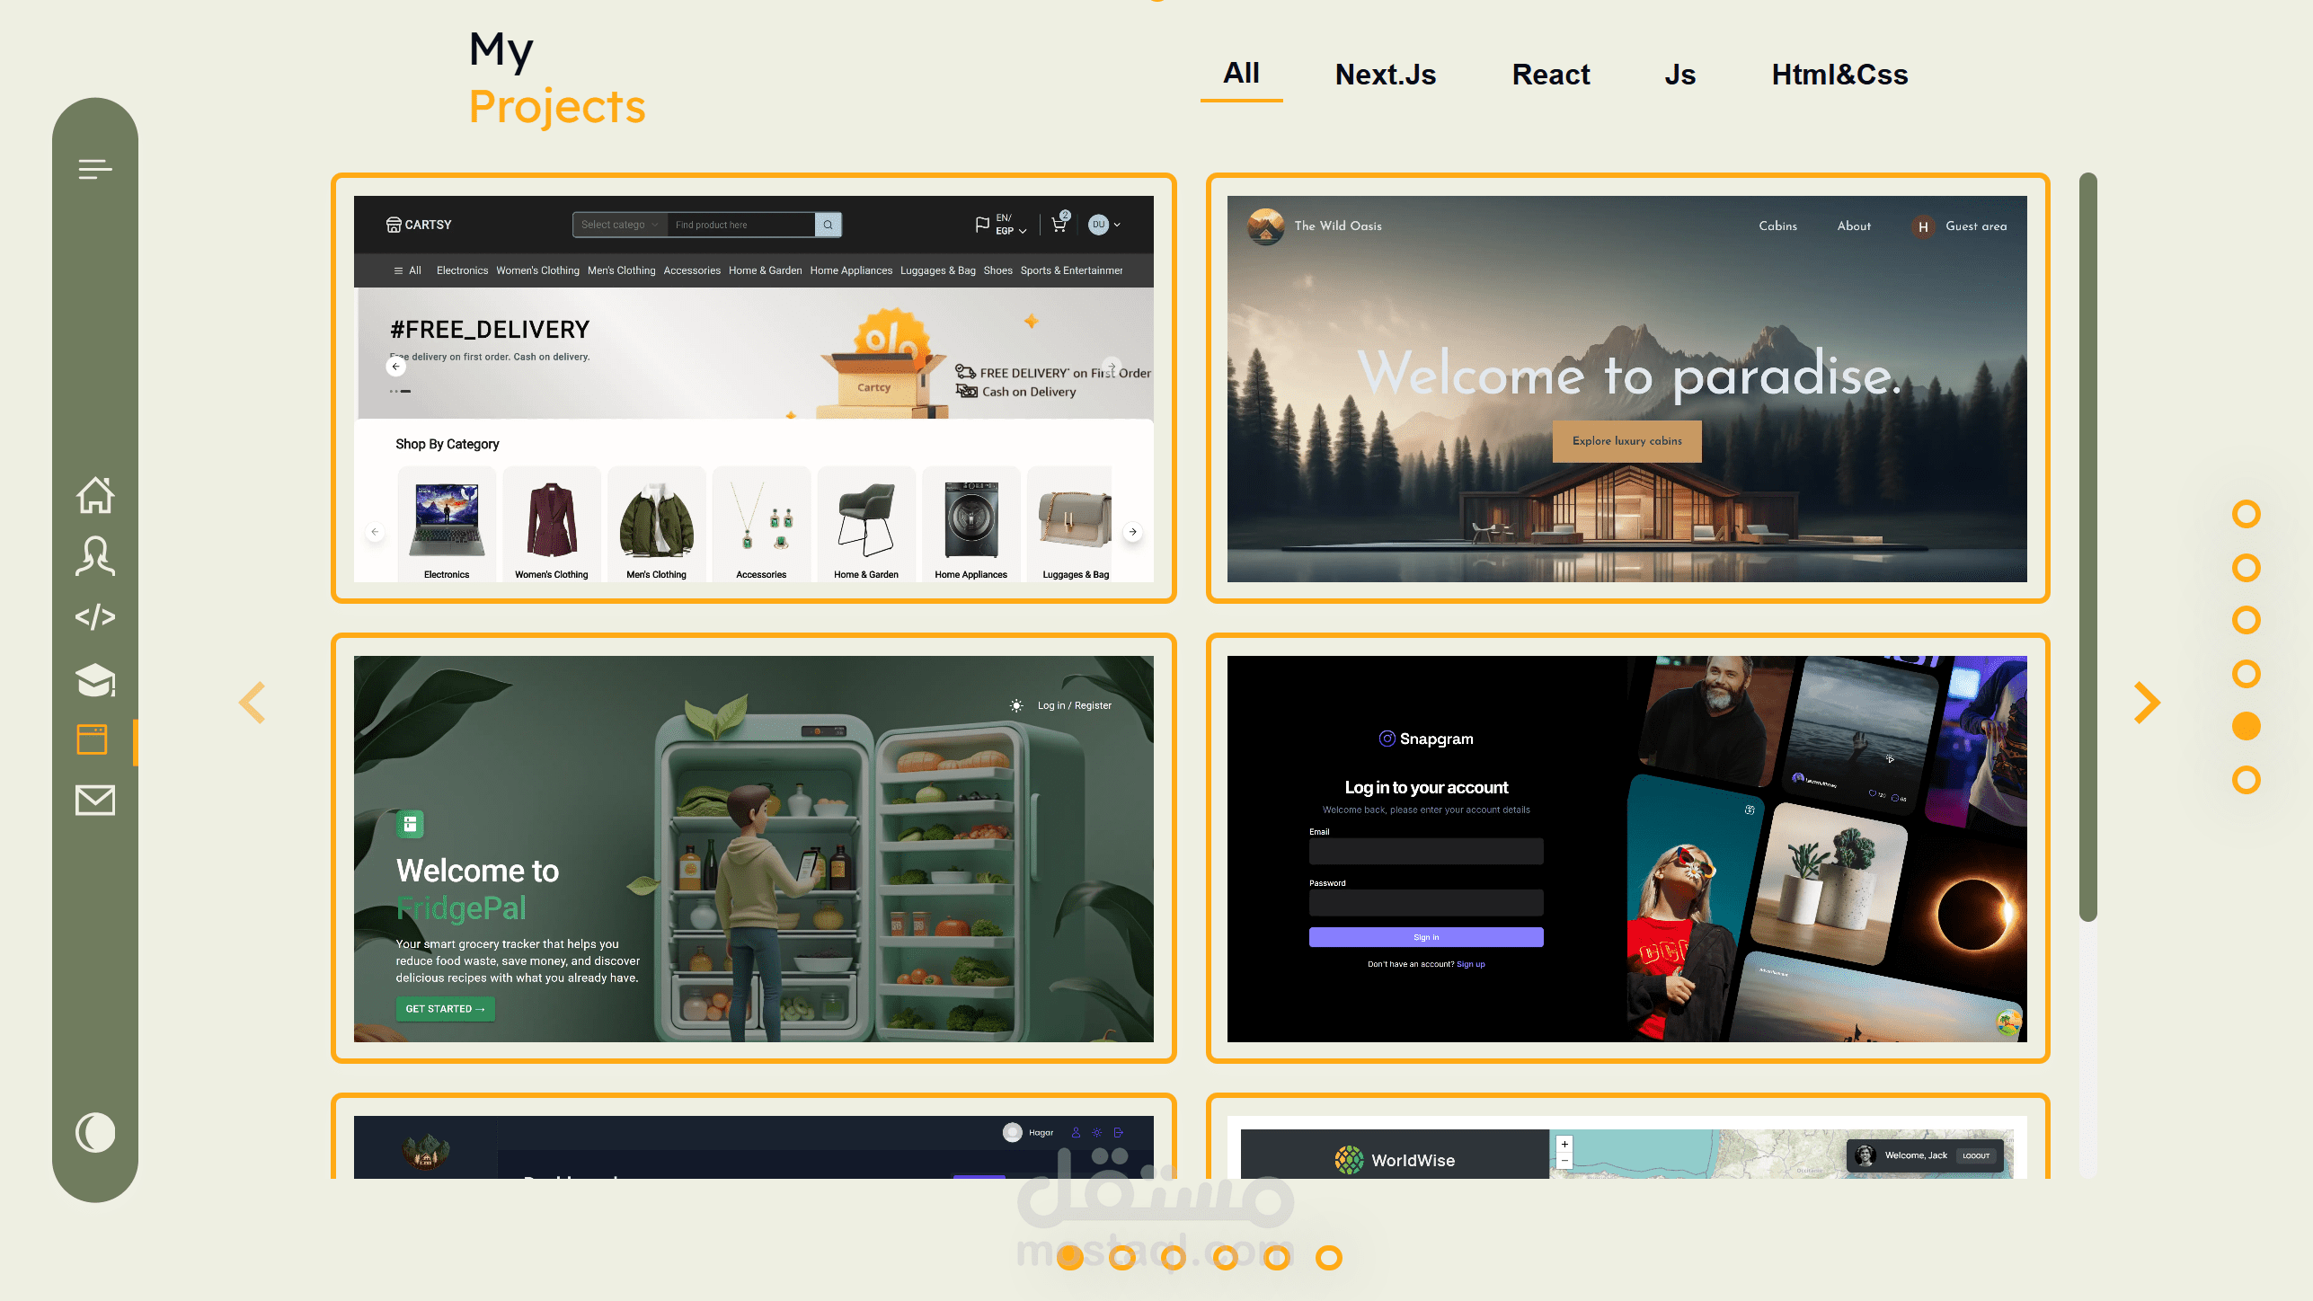Click the Women's Clothing category card
2313x1301 pixels.
[551, 524]
